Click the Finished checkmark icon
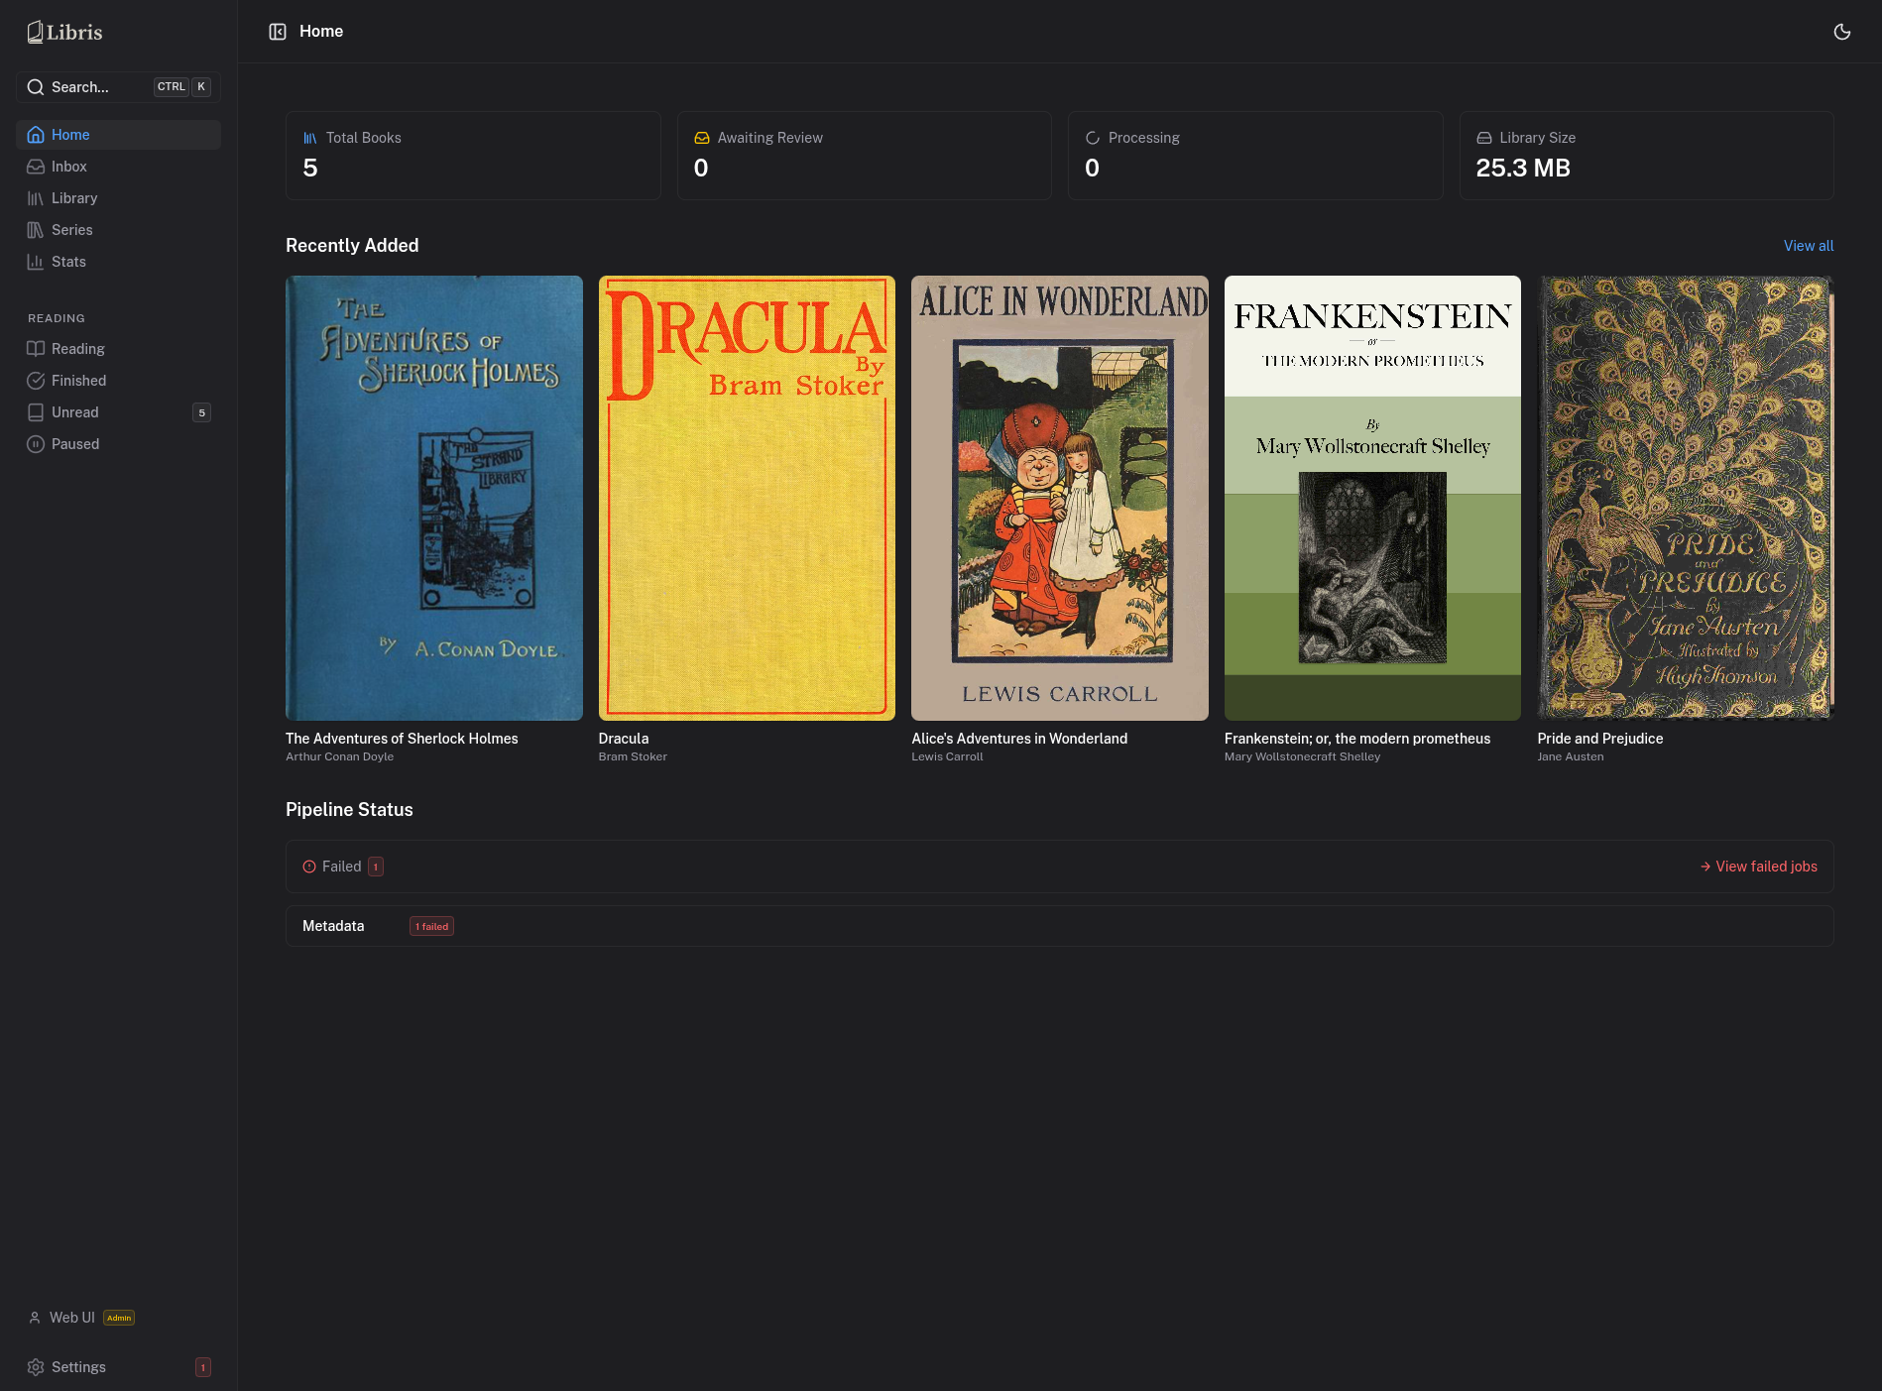Viewport: 1882px width, 1391px height. pos(36,381)
